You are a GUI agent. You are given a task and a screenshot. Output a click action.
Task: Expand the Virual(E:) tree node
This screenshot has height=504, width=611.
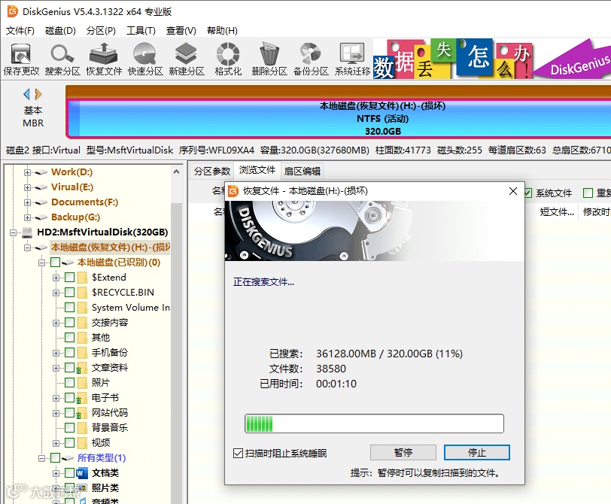click(x=27, y=187)
